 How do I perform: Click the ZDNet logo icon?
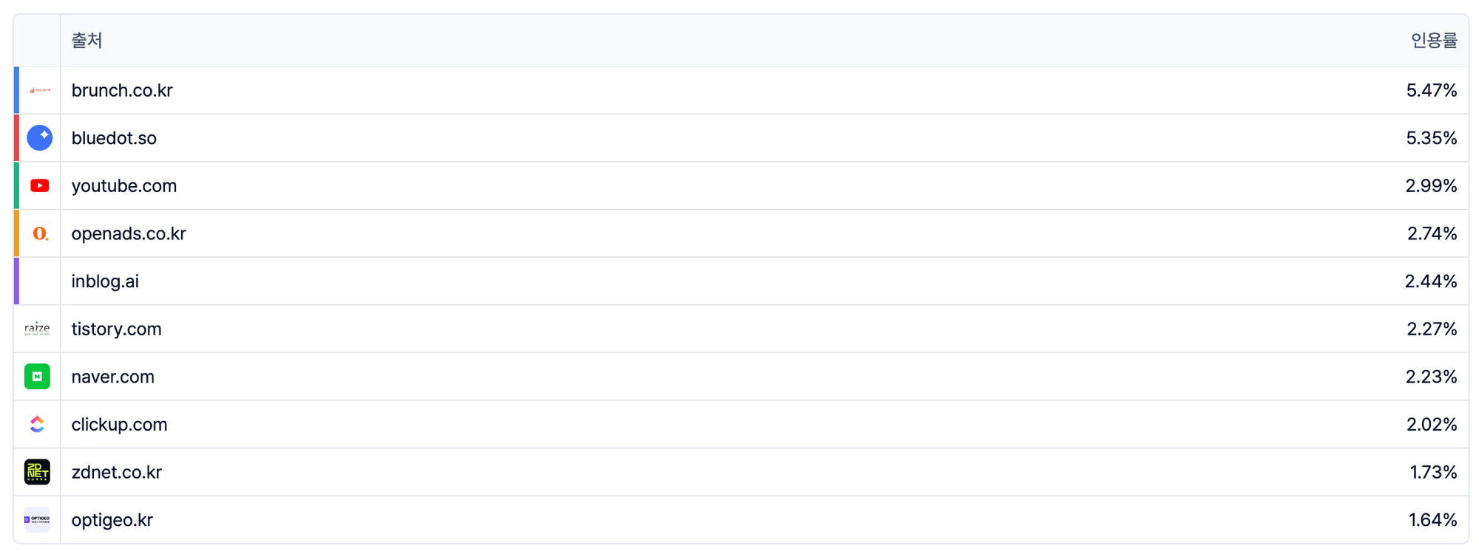pyautogui.click(x=37, y=472)
